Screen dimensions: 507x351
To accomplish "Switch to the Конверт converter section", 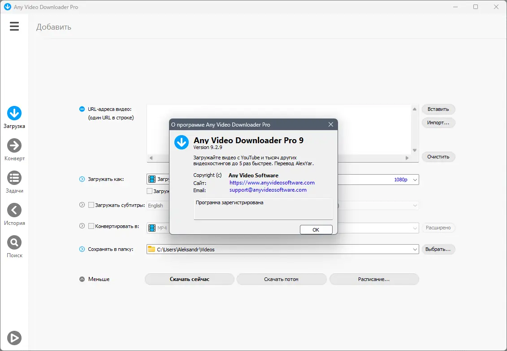I will pos(14,150).
